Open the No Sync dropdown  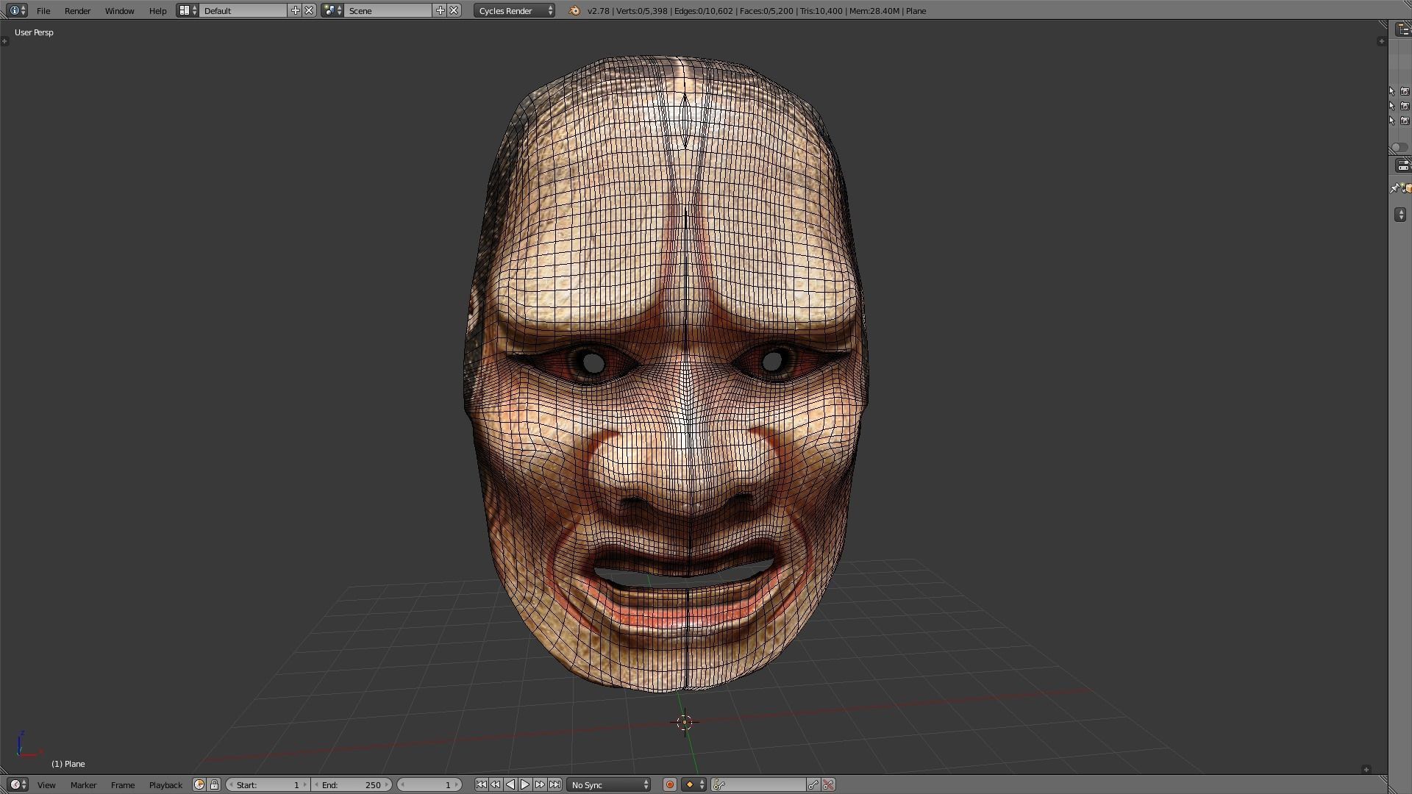(610, 785)
